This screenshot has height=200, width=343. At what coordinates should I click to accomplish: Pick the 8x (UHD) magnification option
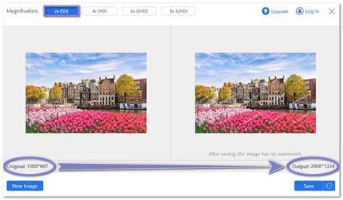[179, 11]
